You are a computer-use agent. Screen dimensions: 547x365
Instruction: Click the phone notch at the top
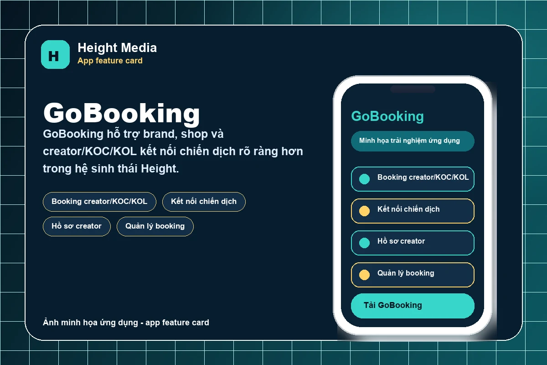(413, 89)
